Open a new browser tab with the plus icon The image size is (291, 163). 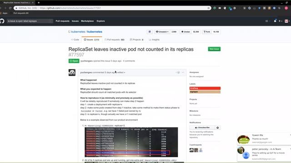pos(39,3)
